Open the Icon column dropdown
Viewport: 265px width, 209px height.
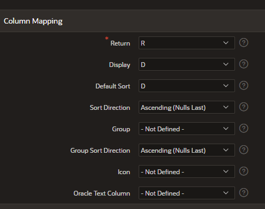187,171
